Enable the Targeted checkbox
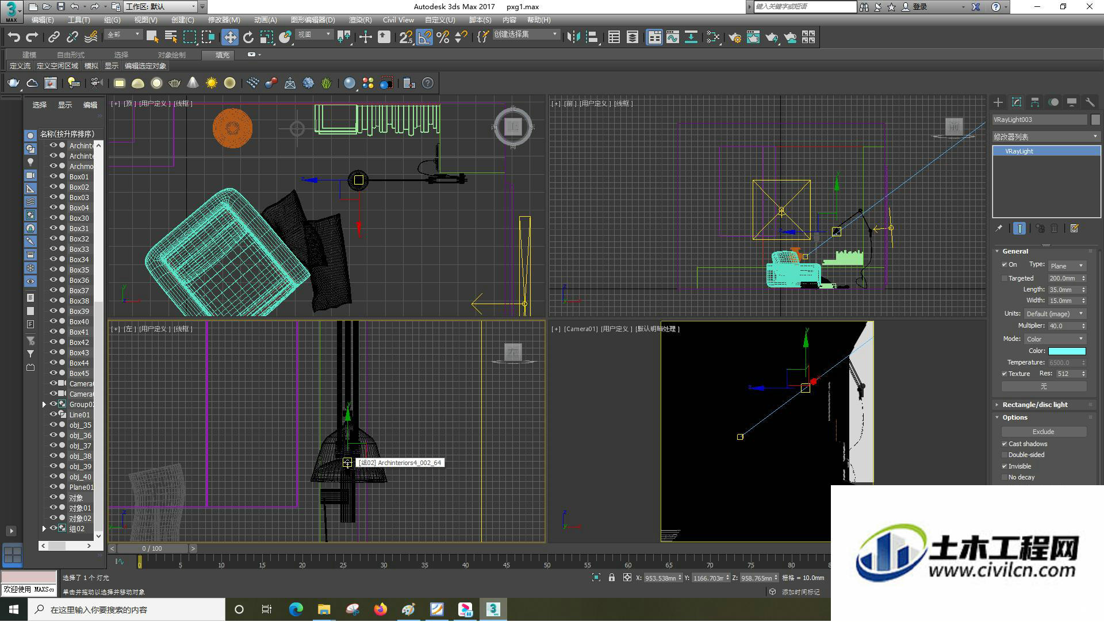The height and width of the screenshot is (622, 1104). coord(1005,279)
